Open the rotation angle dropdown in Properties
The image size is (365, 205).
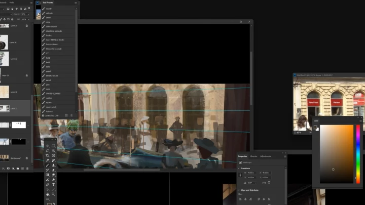tap(255, 183)
